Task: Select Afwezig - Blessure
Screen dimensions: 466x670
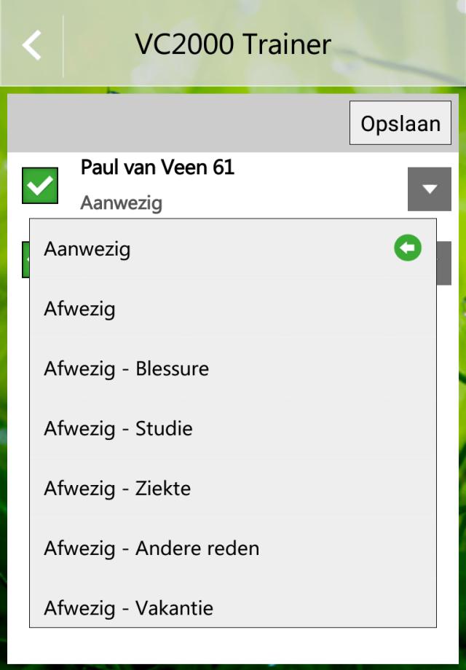Action: coord(127,368)
